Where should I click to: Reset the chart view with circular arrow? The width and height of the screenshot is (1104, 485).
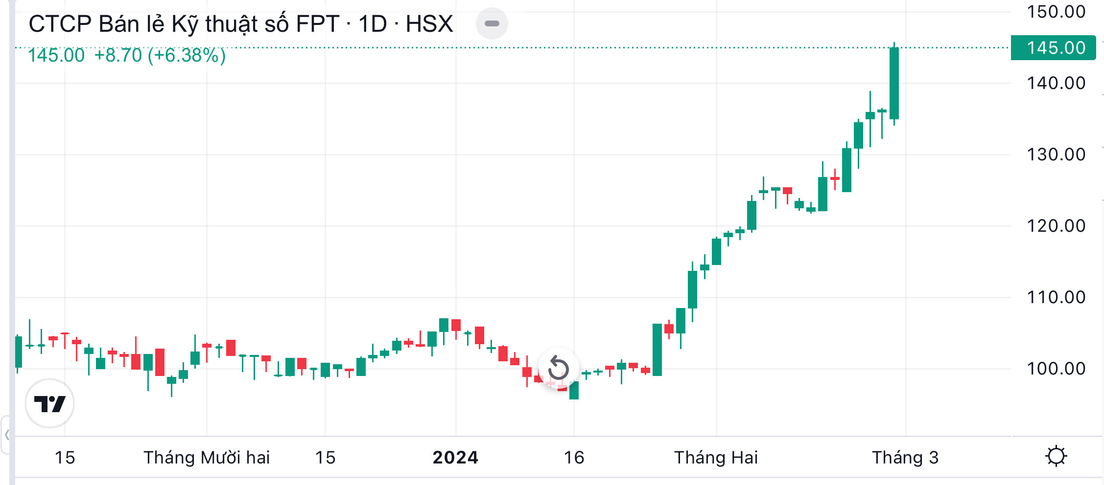coord(558,368)
